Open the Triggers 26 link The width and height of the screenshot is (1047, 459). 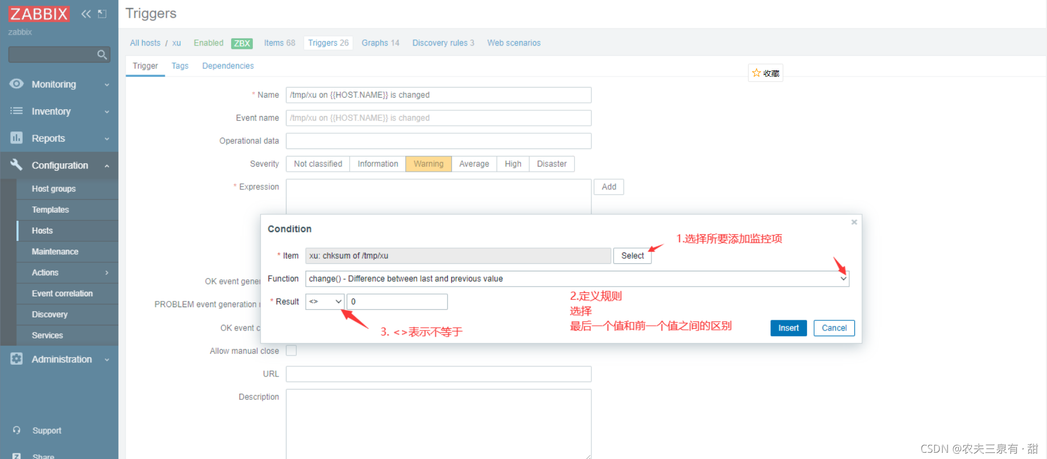pyautogui.click(x=329, y=43)
